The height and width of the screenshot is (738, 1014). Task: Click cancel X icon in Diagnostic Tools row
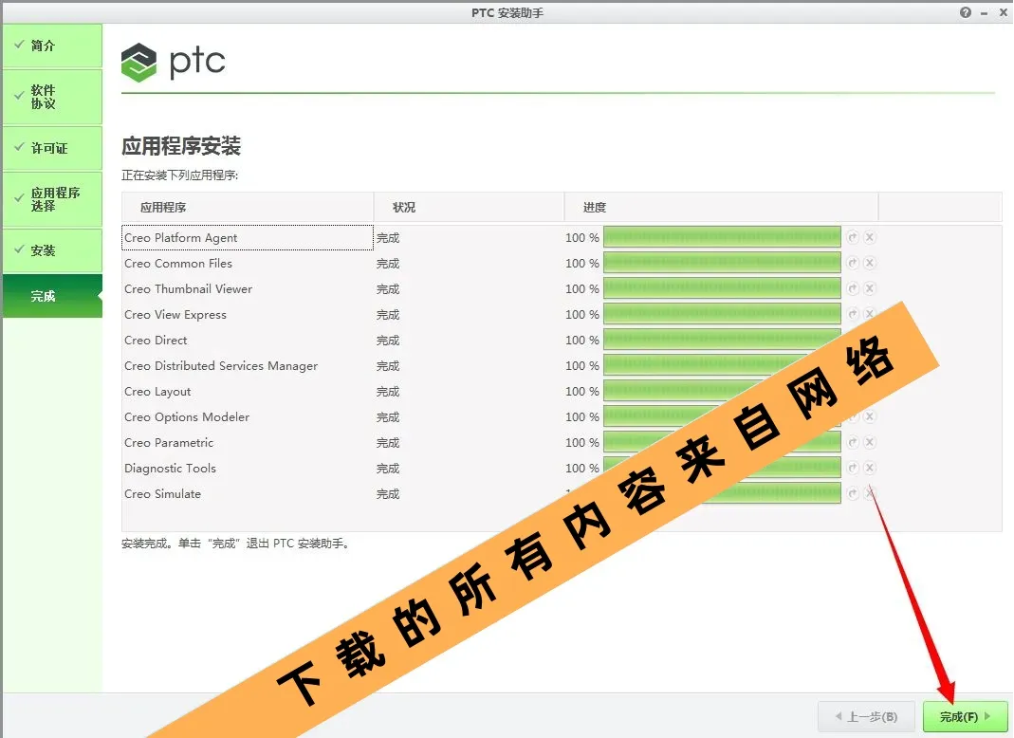tap(870, 468)
